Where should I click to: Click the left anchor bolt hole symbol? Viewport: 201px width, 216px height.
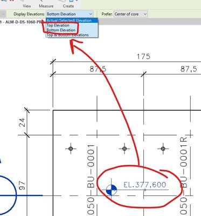click(71, 148)
